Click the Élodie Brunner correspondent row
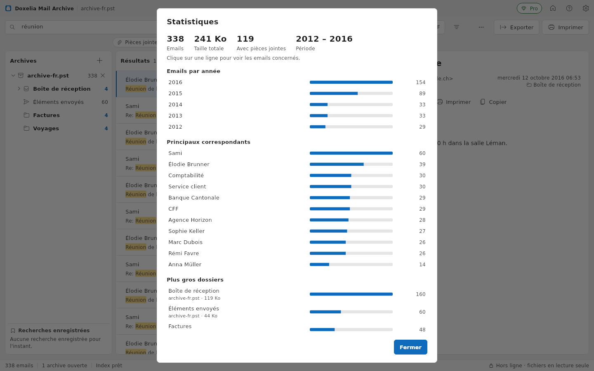This screenshot has width=594, height=371. tap(297, 164)
